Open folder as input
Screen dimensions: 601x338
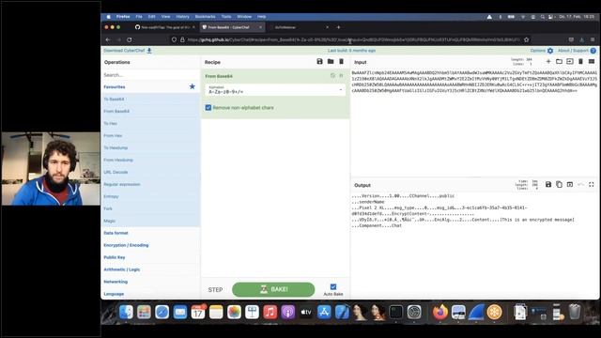(560, 62)
